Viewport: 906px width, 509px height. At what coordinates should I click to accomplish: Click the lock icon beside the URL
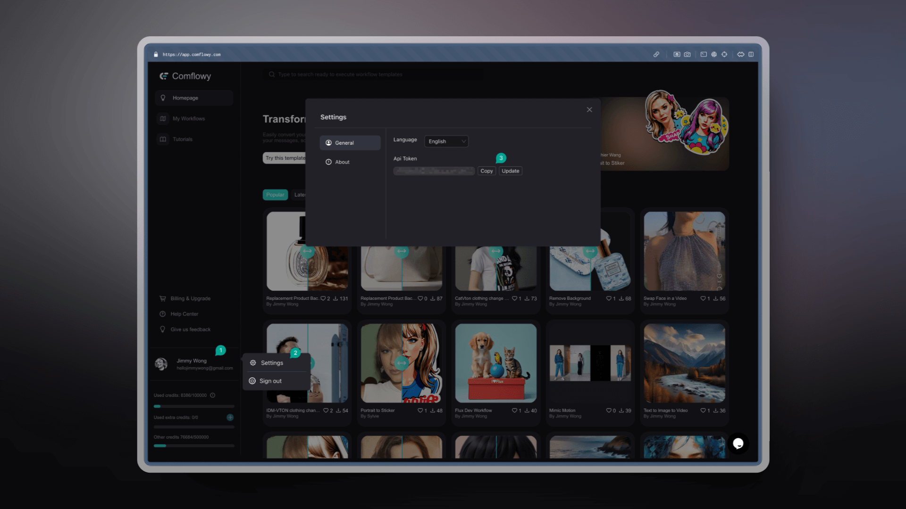point(156,55)
